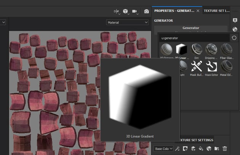Delete layer using the trash icon

(225, 149)
